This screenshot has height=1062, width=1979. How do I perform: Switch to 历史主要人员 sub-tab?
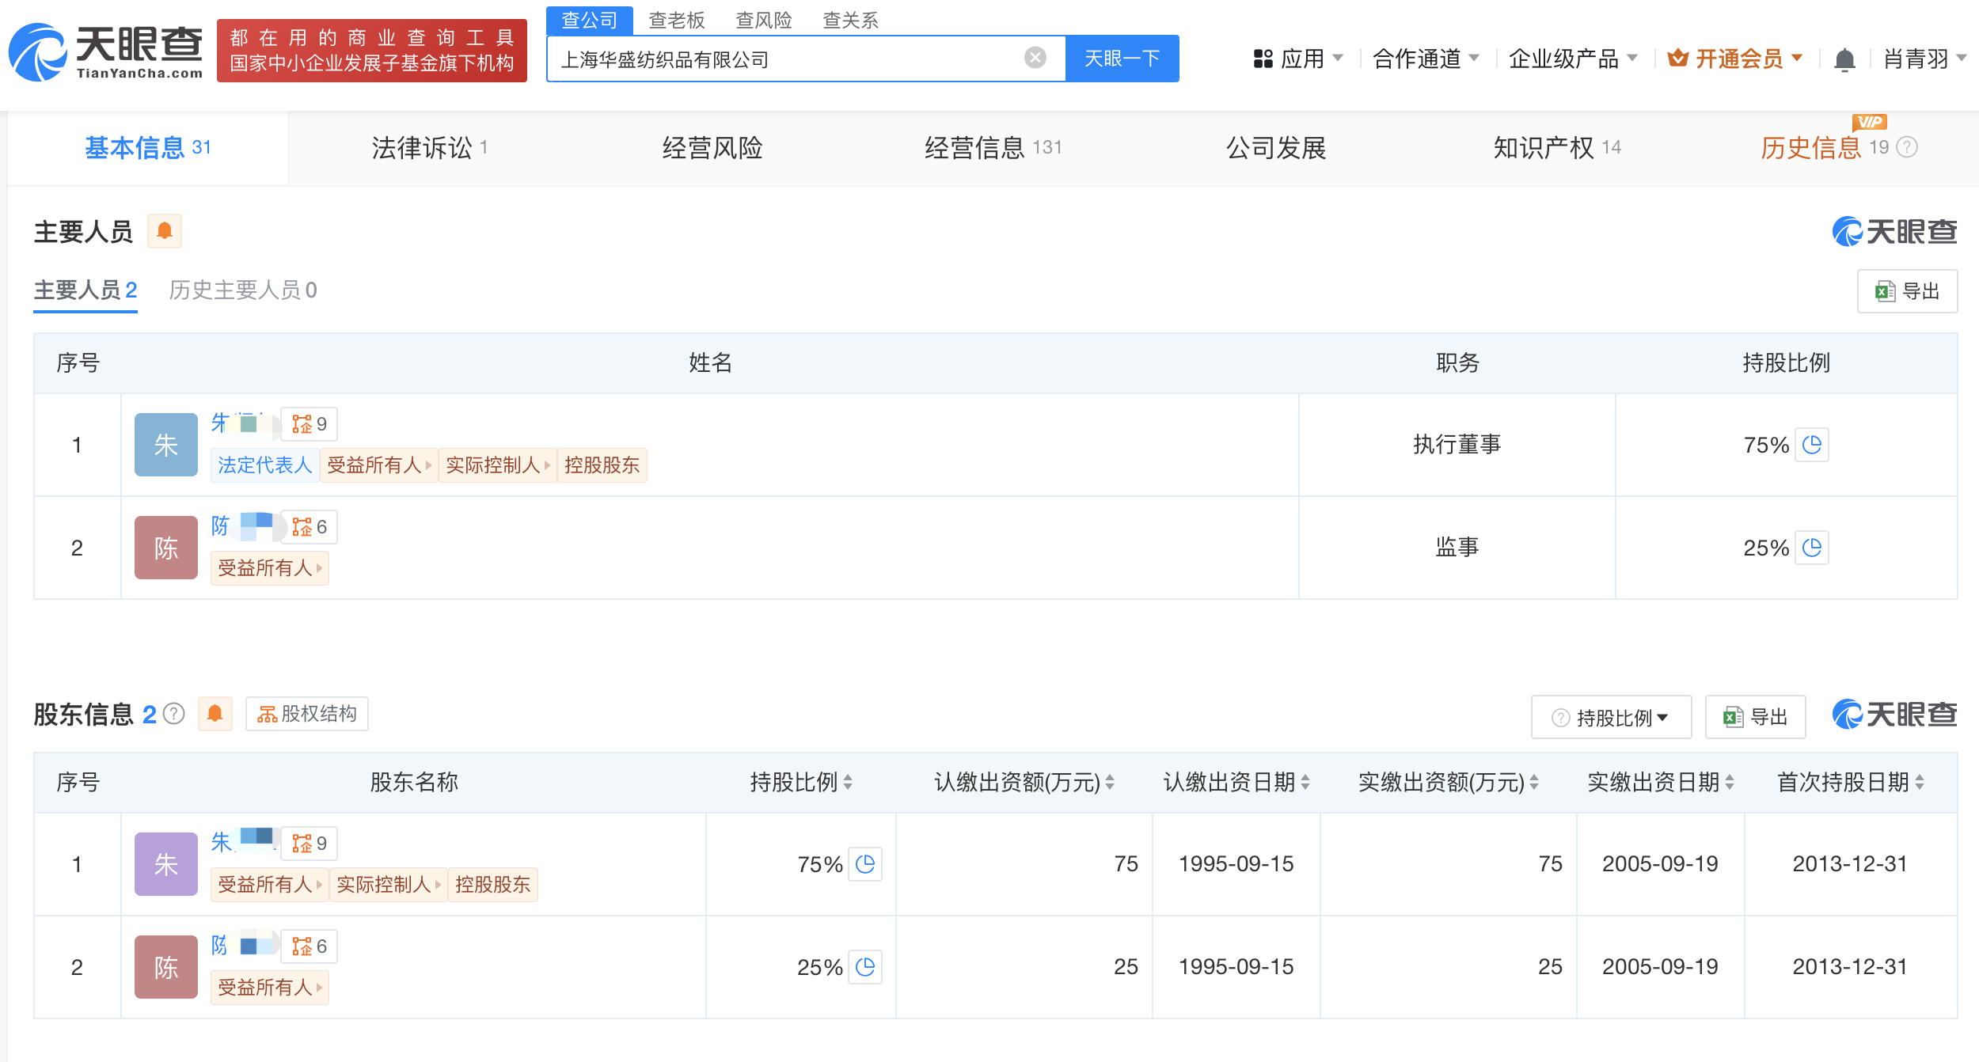coord(242,290)
